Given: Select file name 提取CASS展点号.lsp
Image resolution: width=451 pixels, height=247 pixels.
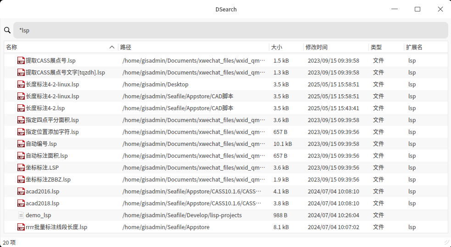Looking at the screenshot, I should tap(50, 60).
